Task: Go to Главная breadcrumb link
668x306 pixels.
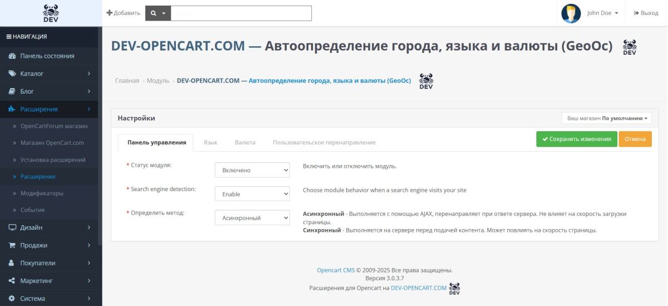Action: click(x=127, y=81)
